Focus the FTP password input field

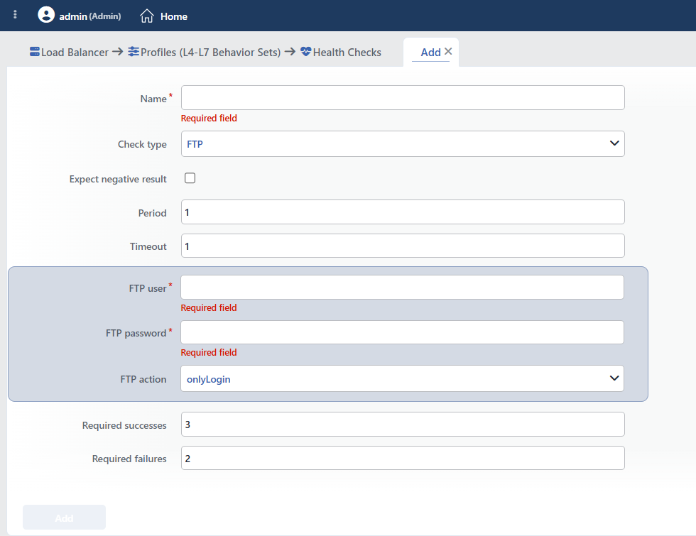pyautogui.click(x=402, y=332)
